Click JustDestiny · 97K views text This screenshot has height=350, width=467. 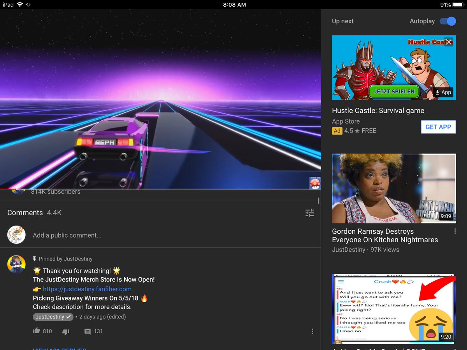(x=365, y=250)
